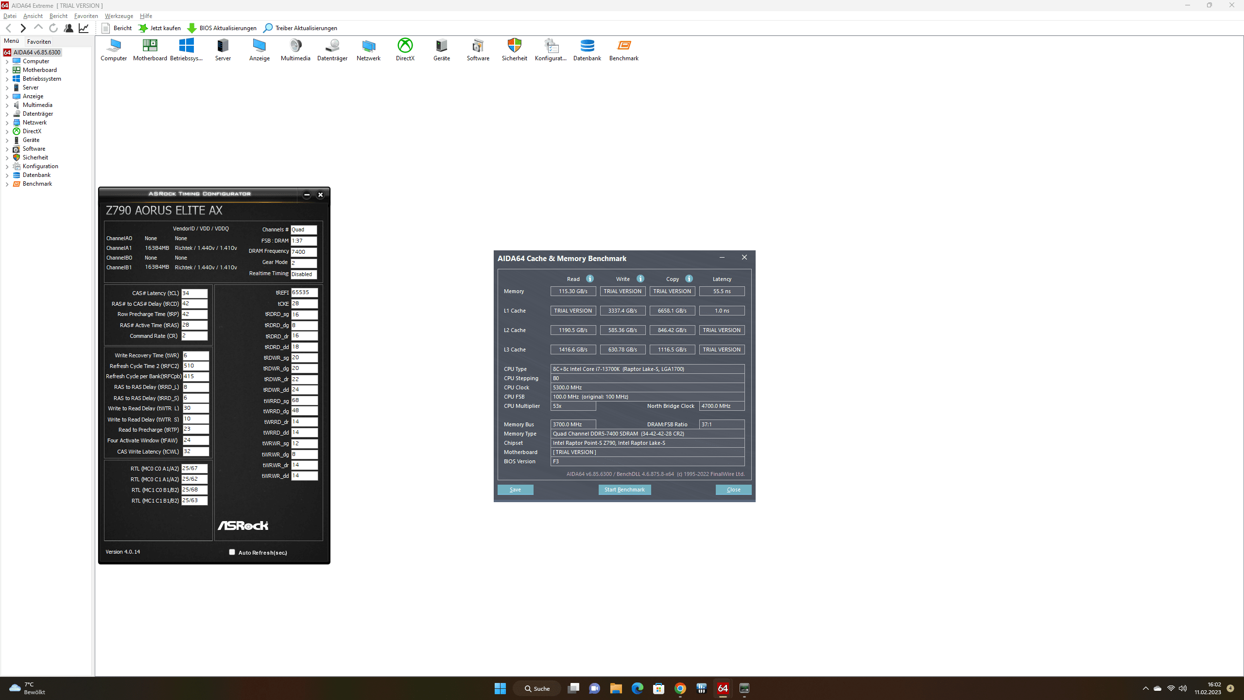Click the refresh toolbar icon
This screenshot has height=700, width=1244.
[53, 28]
